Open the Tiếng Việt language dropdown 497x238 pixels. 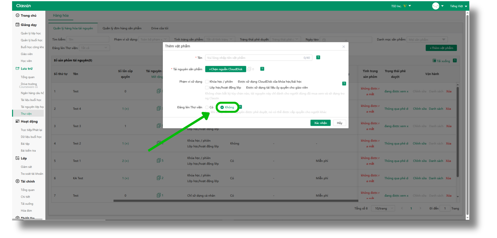[458, 6]
